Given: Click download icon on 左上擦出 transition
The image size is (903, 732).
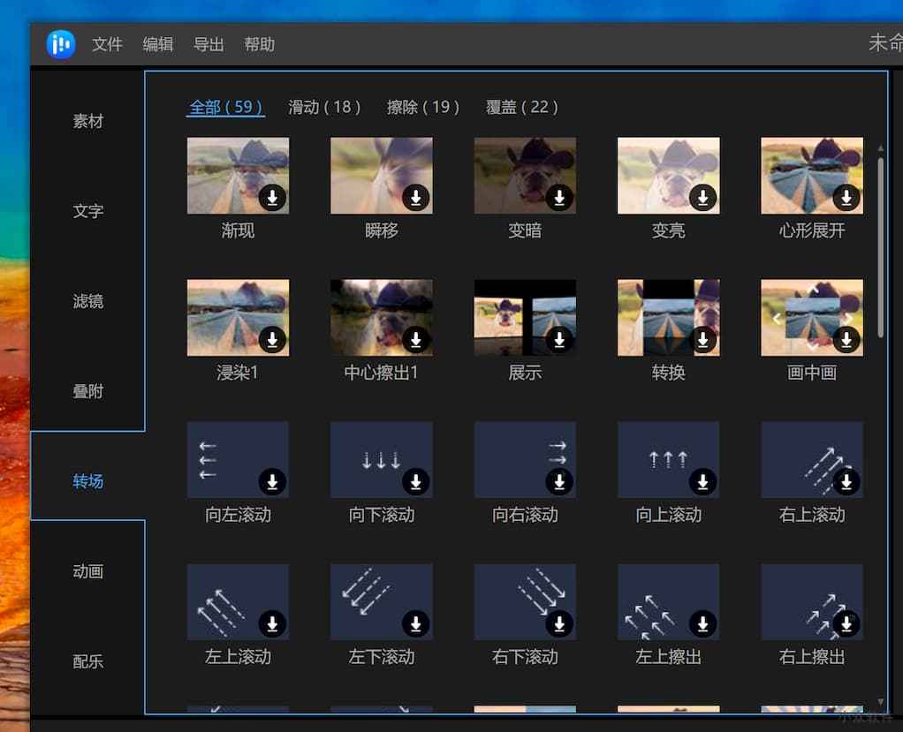Looking at the screenshot, I should pyautogui.click(x=702, y=624).
